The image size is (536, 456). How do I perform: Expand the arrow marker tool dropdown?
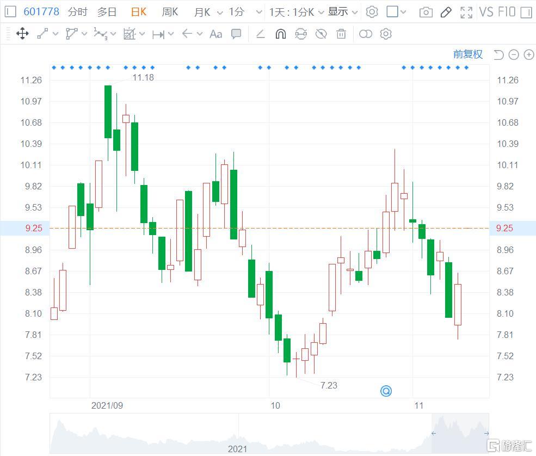[200, 34]
